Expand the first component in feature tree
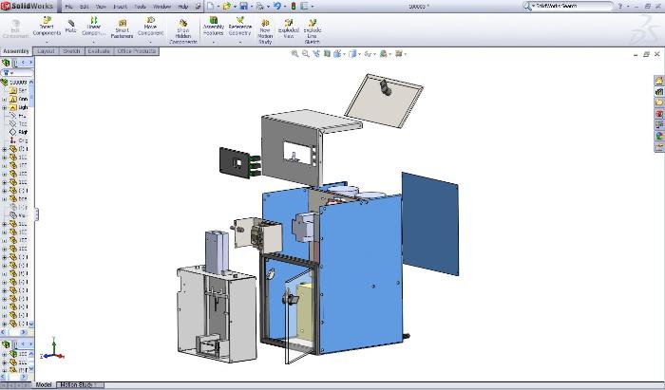 pos(4,148)
